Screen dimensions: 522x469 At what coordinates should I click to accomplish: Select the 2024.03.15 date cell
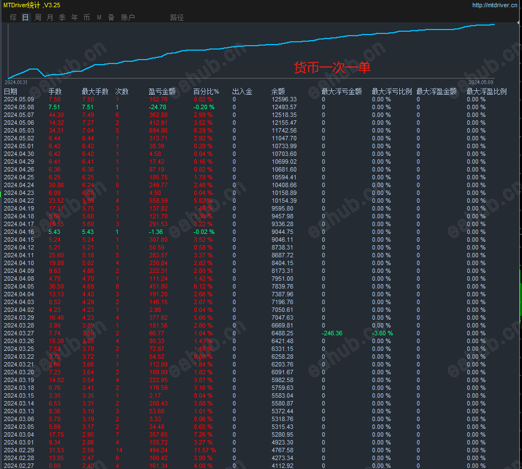(x=19, y=396)
